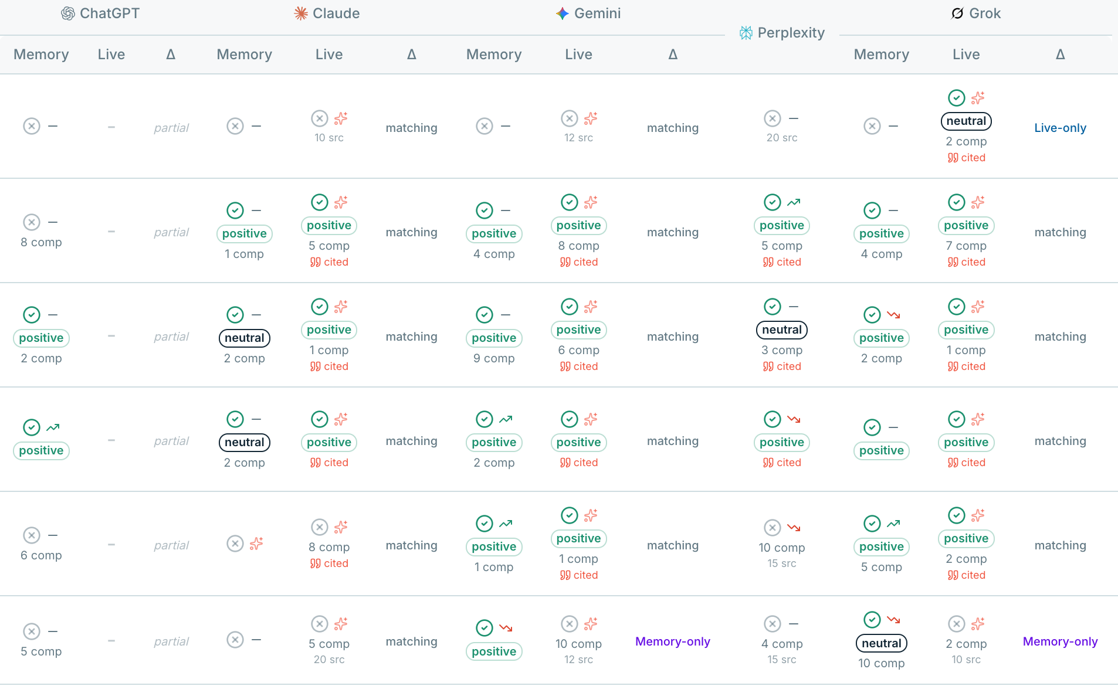
Task: Click the sparkle icon in the Claude Memory column
Action: point(256,544)
